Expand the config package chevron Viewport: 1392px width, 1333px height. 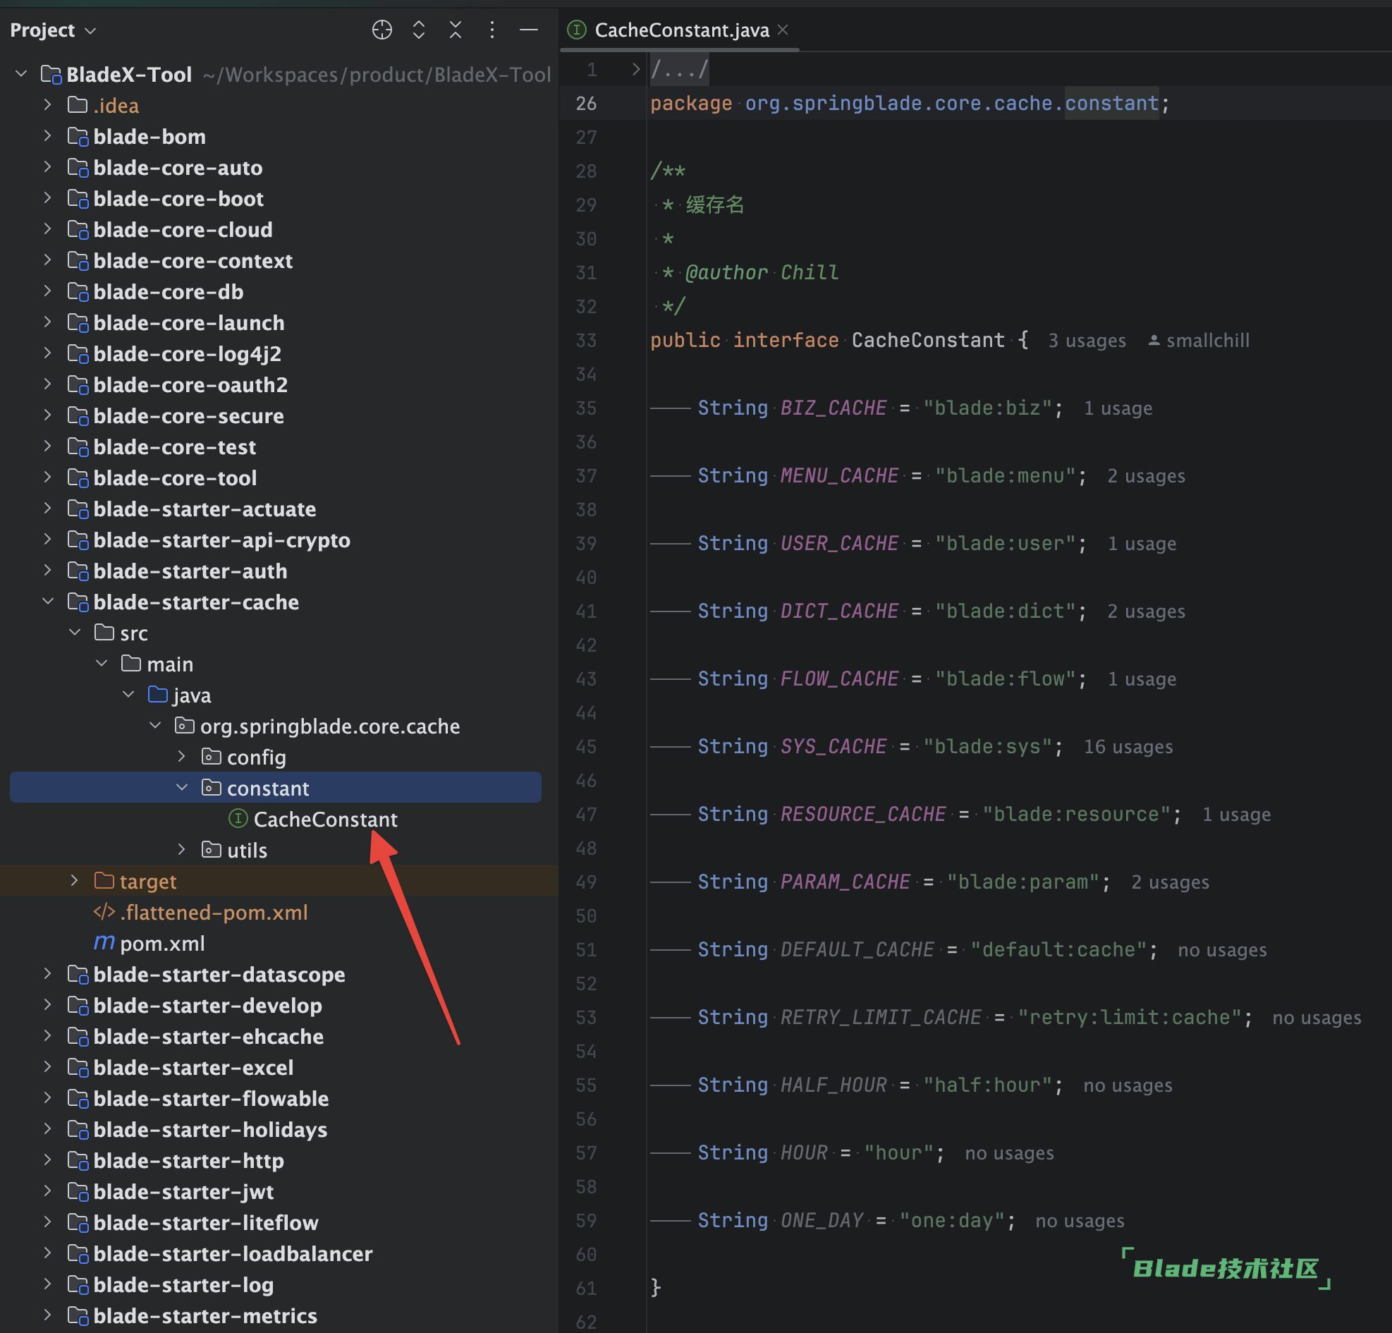click(182, 755)
